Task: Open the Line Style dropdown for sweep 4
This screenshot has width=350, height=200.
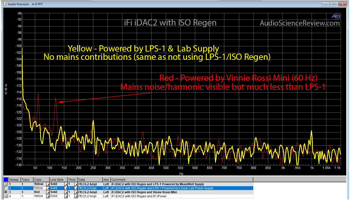Action: click(66, 196)
